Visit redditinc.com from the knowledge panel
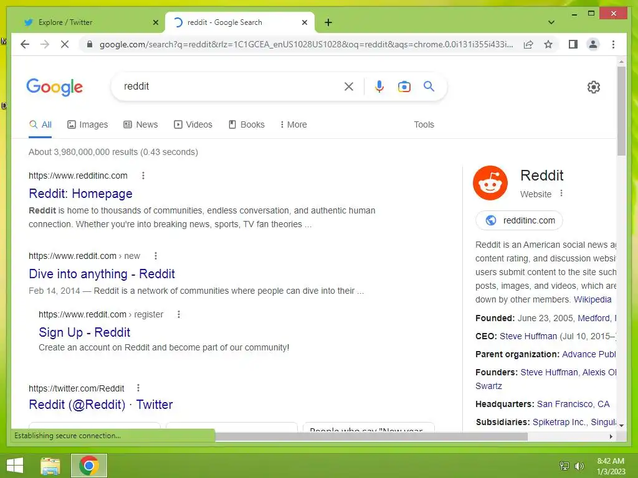The width and height of the screenshot is (638, 478). click(519, 220)
